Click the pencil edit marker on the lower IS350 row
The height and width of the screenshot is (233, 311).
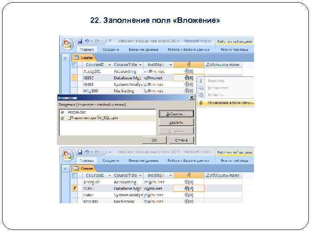pyautogui.click(x=75, y=188)
